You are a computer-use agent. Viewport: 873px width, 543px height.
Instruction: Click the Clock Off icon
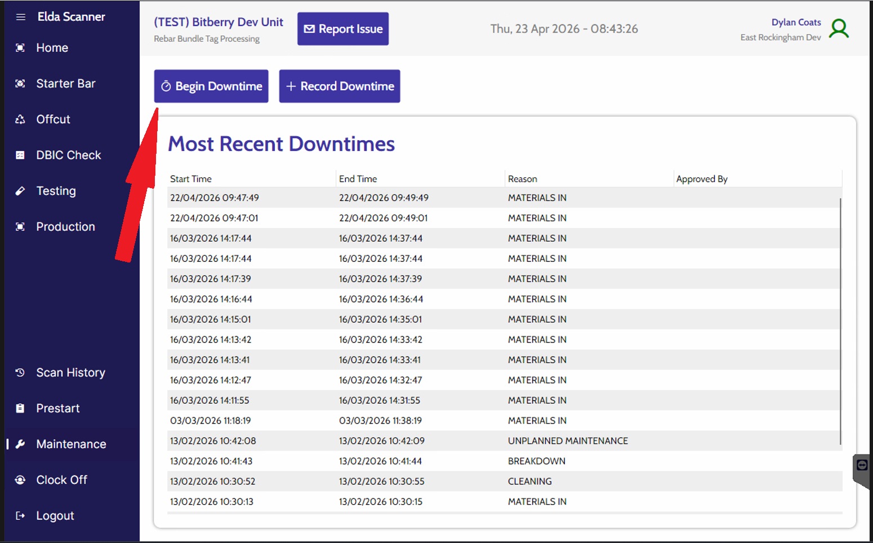(x=20, y=480)
